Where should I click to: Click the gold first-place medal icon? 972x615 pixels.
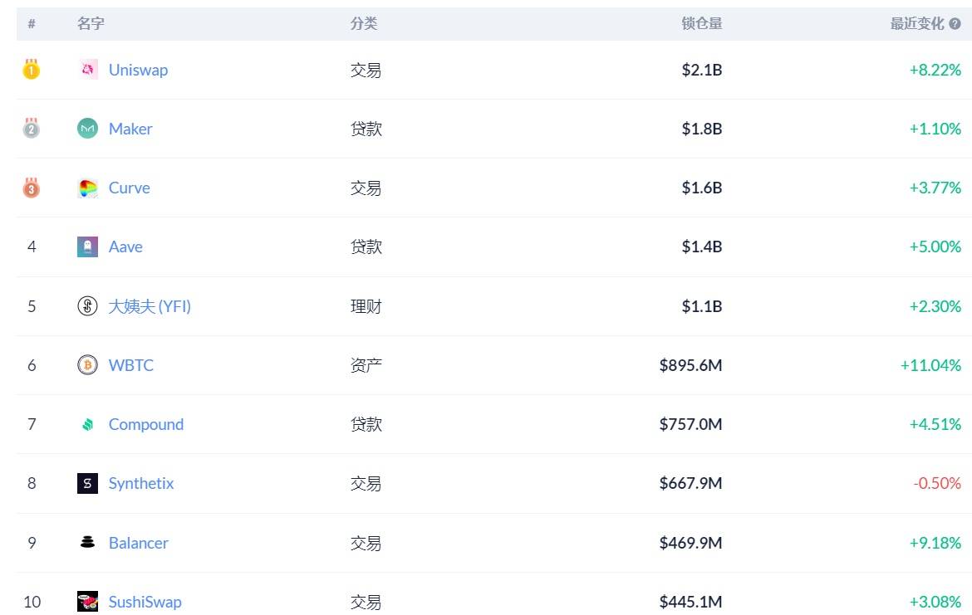coord(31,69)
